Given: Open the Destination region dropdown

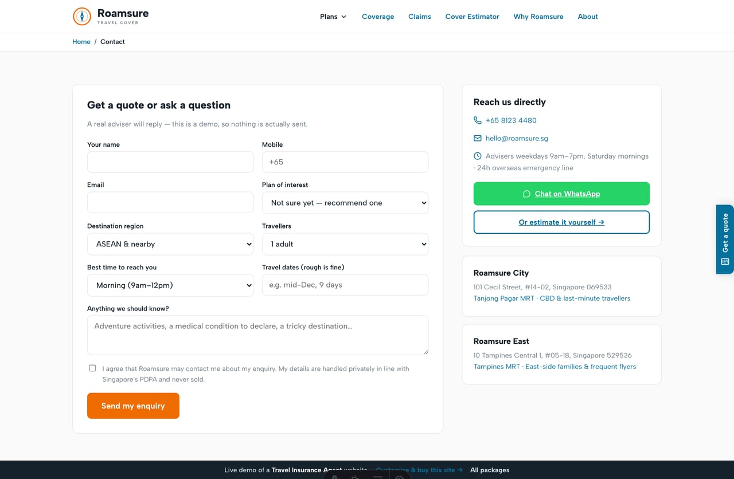Looking at the screenshot, I should tap(170, 244).
